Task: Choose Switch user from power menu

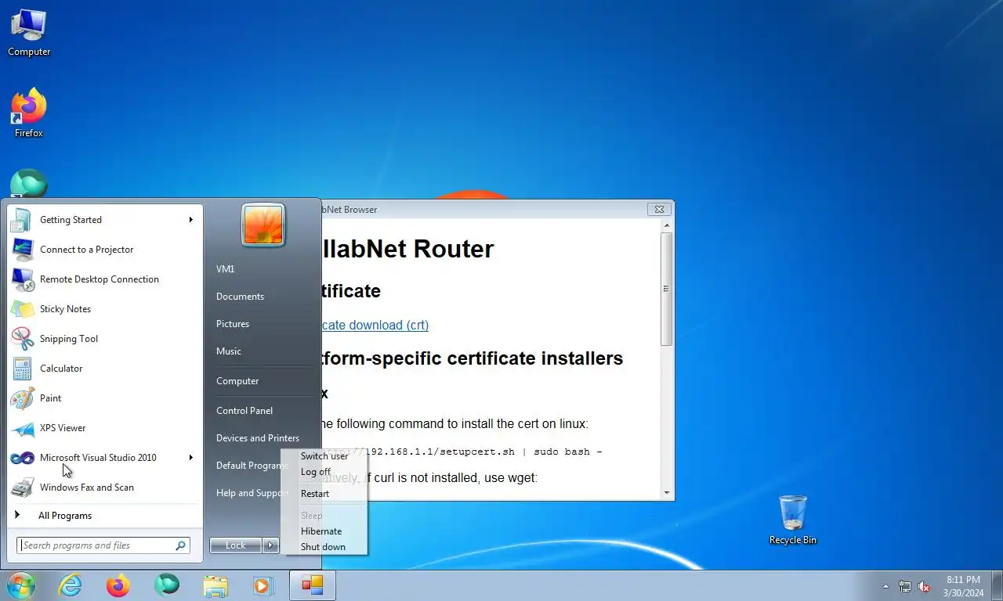Action: pos(324,456)
